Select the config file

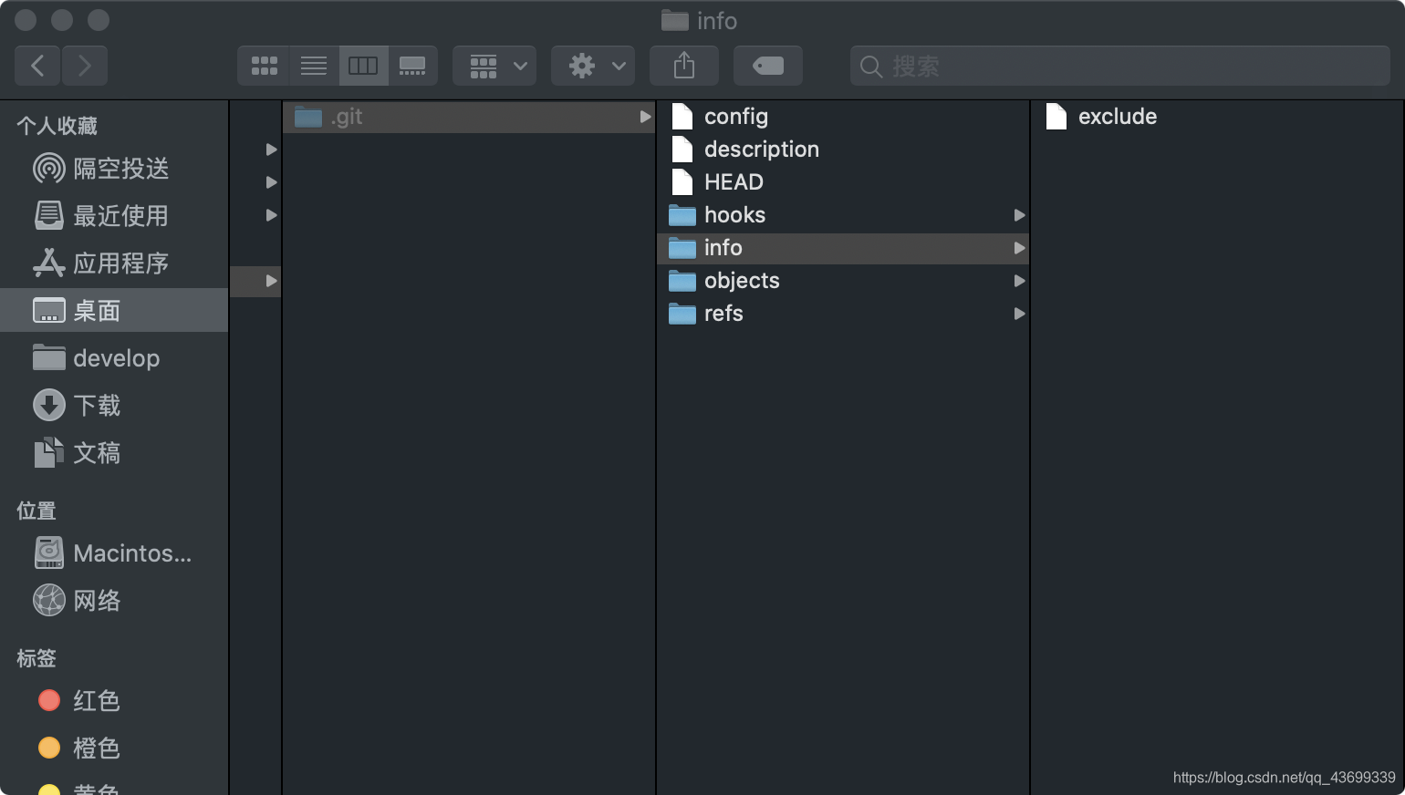pos(843,117)
